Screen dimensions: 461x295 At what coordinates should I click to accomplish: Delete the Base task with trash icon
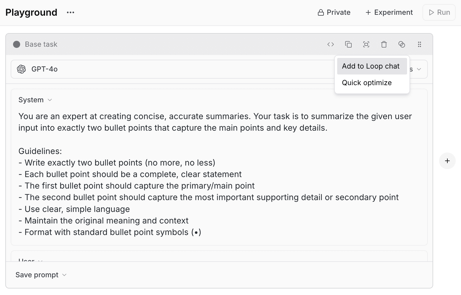pos(384,44)
